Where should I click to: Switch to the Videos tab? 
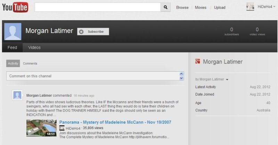pos(34,48)
